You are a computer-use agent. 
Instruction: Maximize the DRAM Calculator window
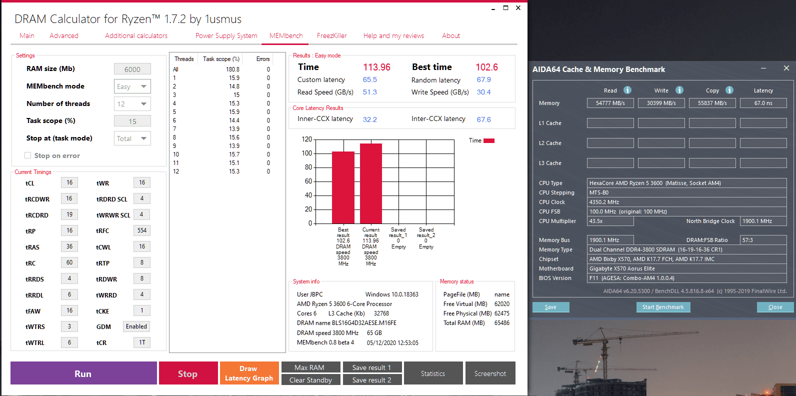point(505,7)
